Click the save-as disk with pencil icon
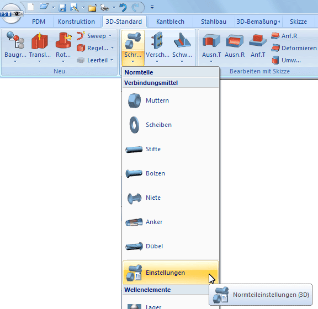 tap(75, 8)
